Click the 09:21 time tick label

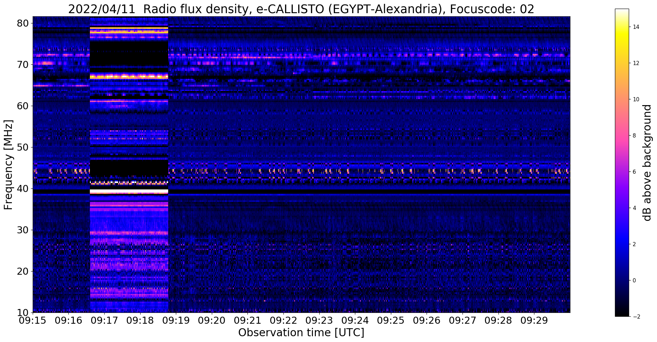(x=247, y=321)
